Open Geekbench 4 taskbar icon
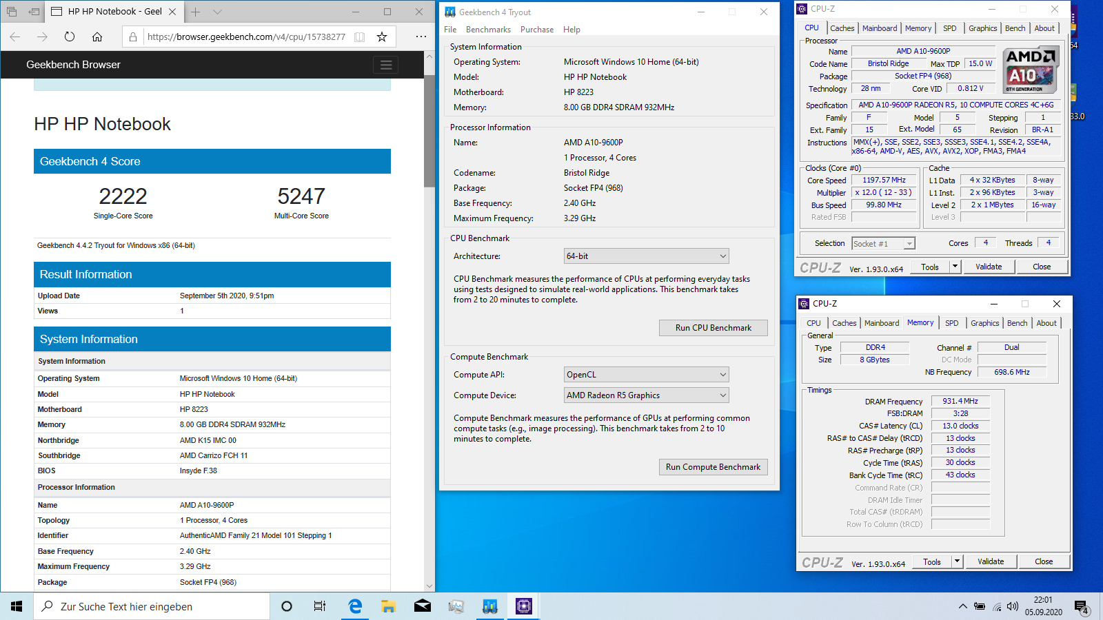 tap(490, 606)
